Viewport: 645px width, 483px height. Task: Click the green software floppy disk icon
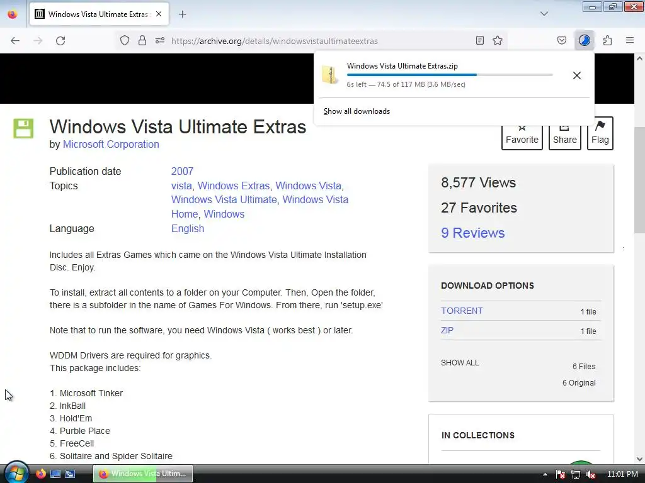(23, 128)
